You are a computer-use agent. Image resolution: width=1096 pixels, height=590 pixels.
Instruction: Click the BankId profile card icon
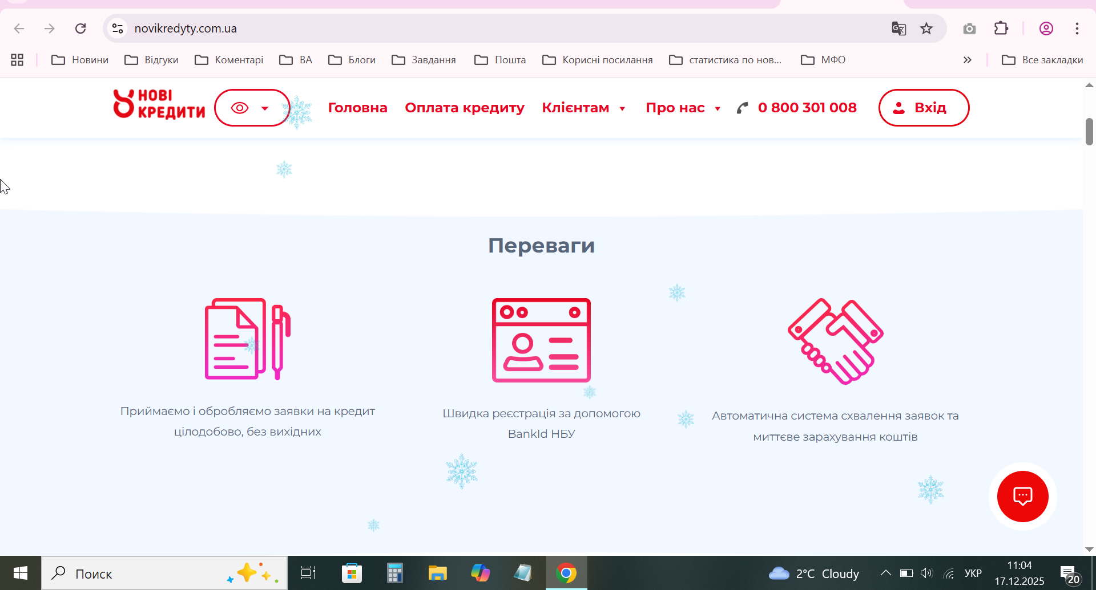pos(541,340)
